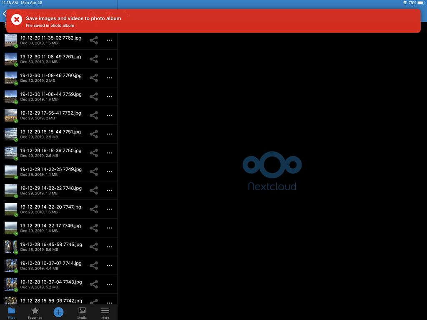Share the file 19-12-28 16-37-07 7744.jpg
427x320 pixels.
[x=93, y=265]
